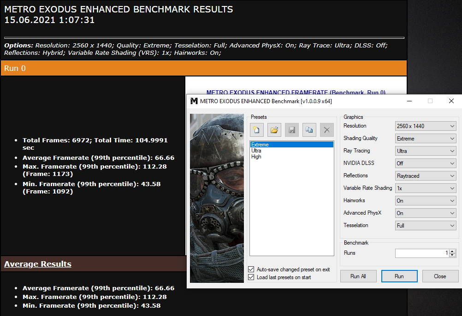Image resolution: width=462 pixels, height=316 pixels.
Task: Decrease the Runs count with down arrow
Action: point(453,255)
